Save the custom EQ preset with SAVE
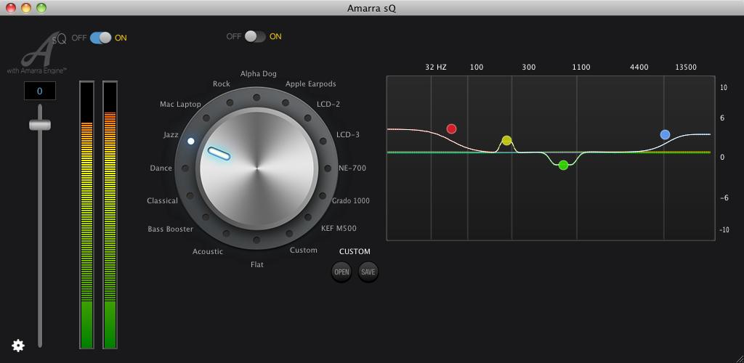744x363 pixels. click(x=368, y=272)
